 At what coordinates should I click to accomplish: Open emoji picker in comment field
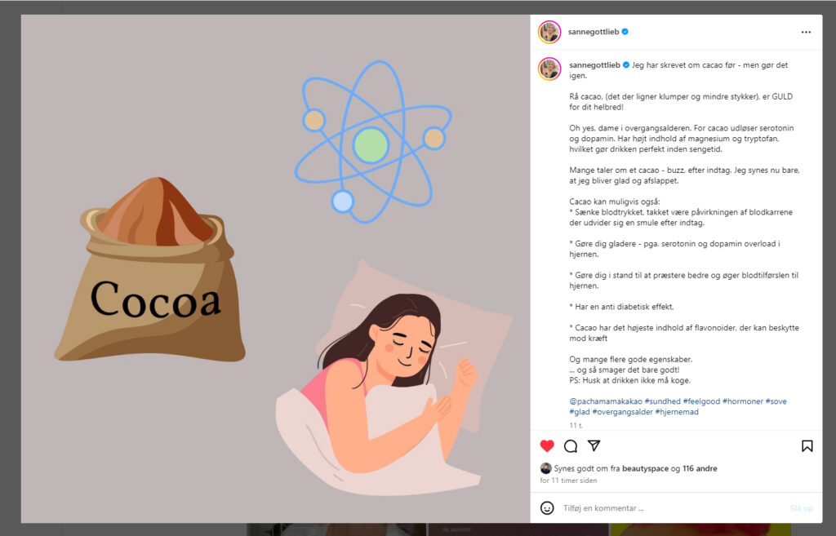(547, 507)
